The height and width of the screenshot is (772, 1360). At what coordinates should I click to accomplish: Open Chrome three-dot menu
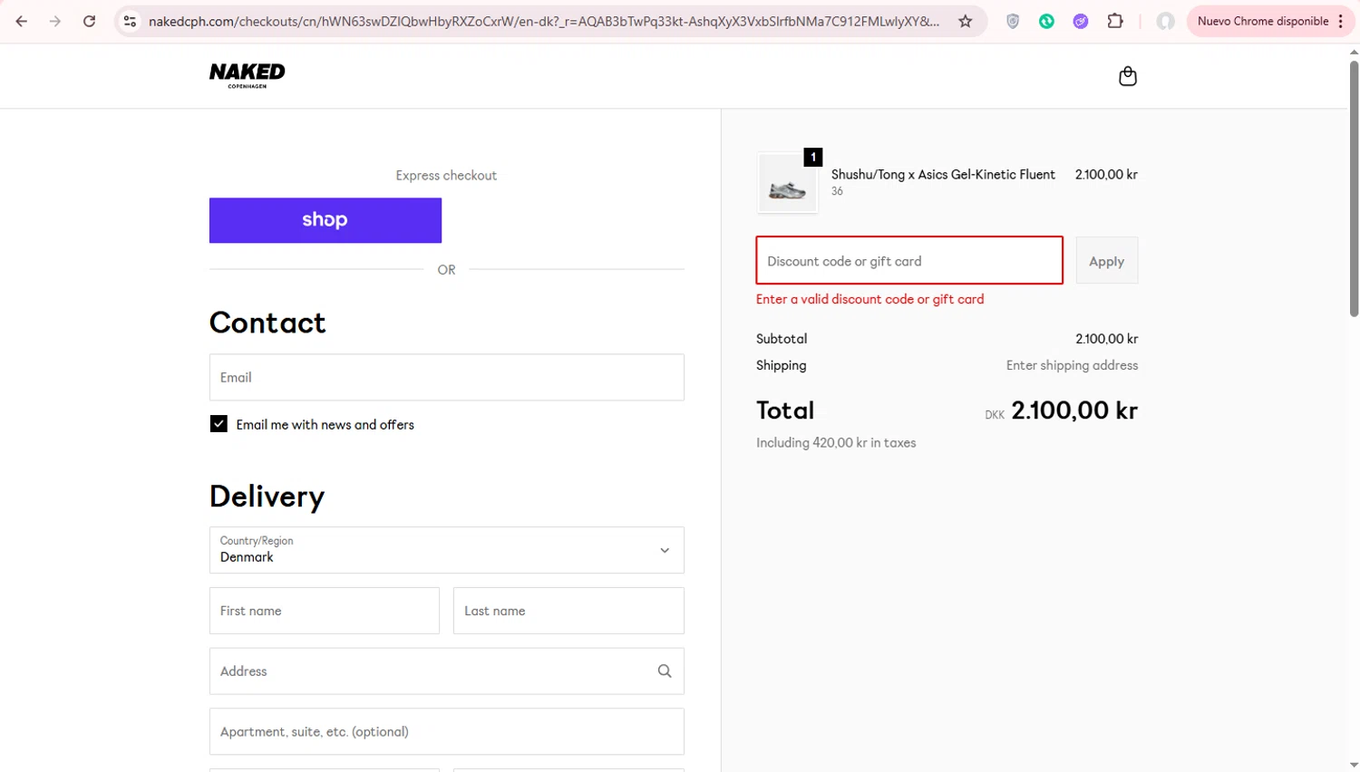pyautogui.click(x=1340, y=21)
